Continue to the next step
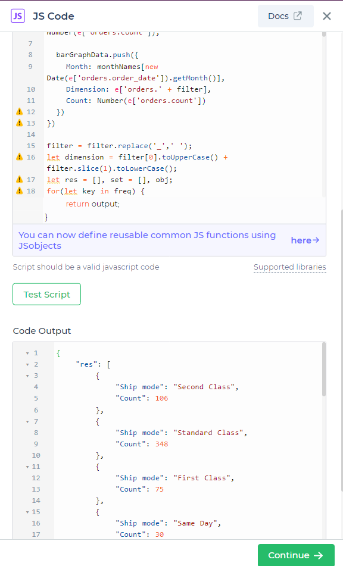 (296, 555)
